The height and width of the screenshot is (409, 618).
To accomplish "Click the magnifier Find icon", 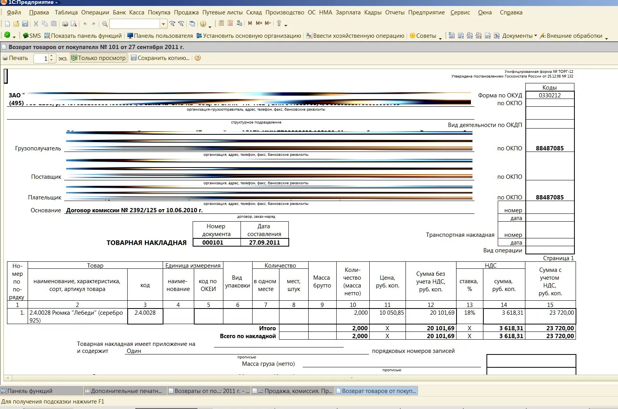I will pyautogui.click(x=105, y=24).
